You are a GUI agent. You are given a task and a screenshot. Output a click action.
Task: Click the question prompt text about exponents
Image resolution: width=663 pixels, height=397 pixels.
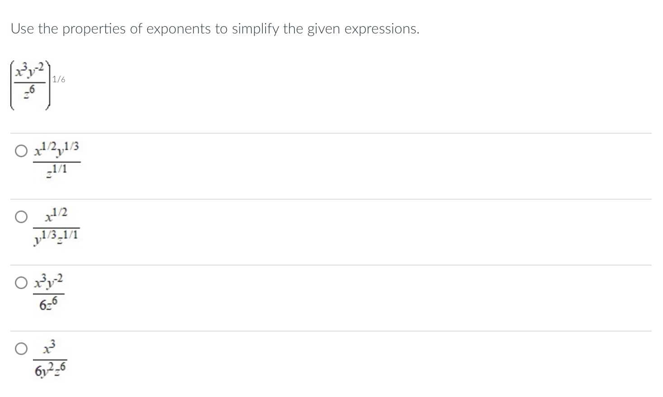click(214, 28)
